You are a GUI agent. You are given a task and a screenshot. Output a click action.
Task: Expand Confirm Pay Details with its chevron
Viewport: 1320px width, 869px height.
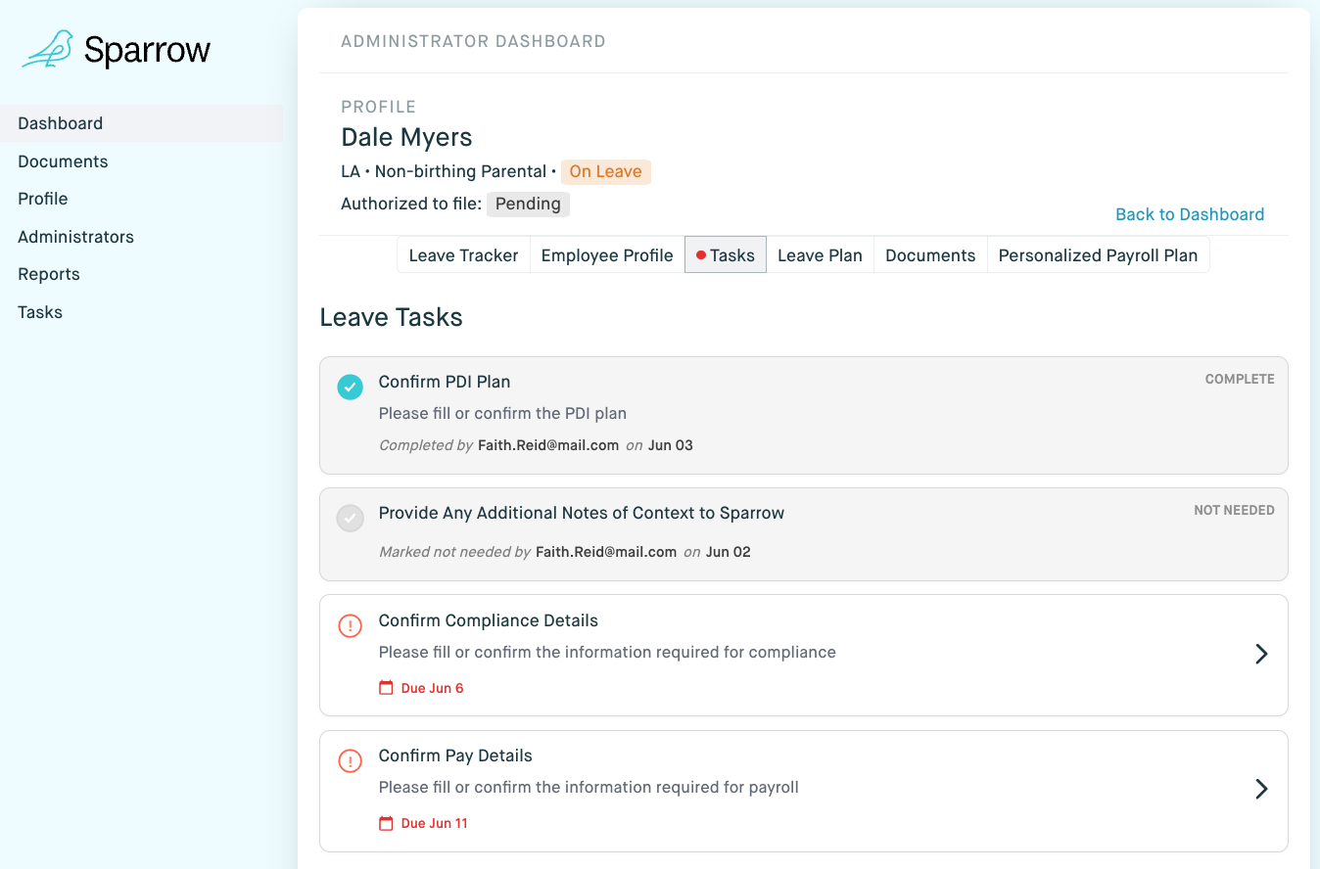1261,789
